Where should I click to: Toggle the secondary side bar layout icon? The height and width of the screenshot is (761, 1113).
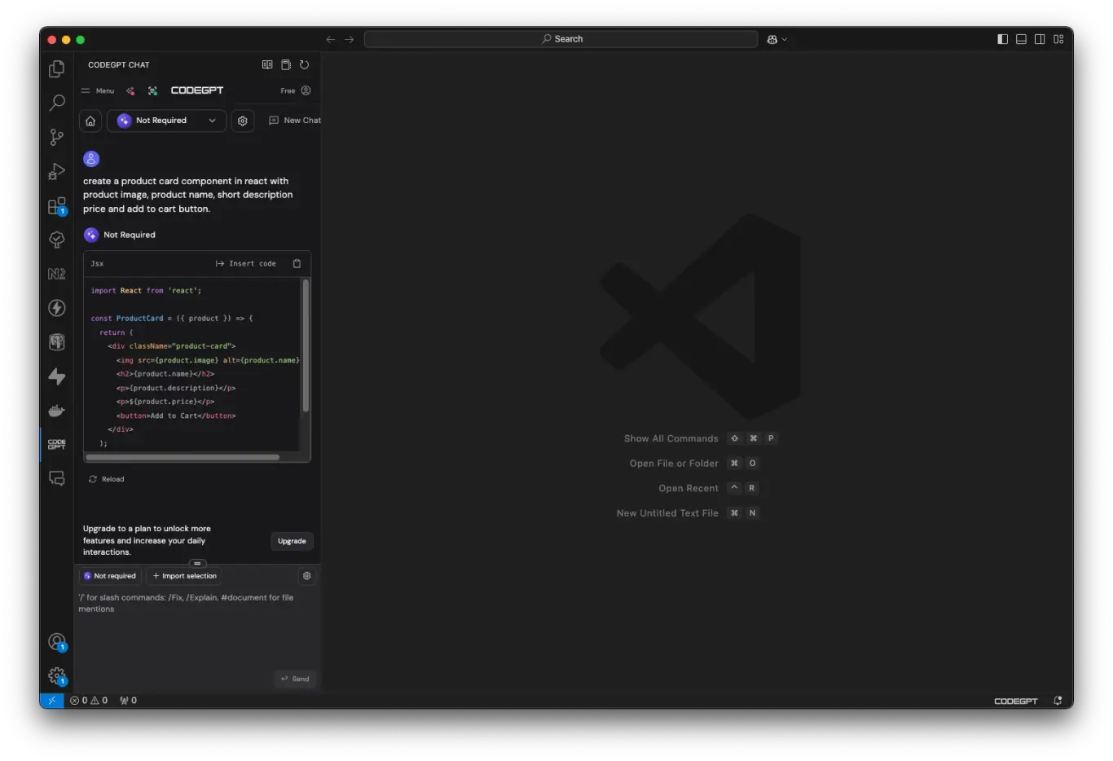pos(1040,39)
